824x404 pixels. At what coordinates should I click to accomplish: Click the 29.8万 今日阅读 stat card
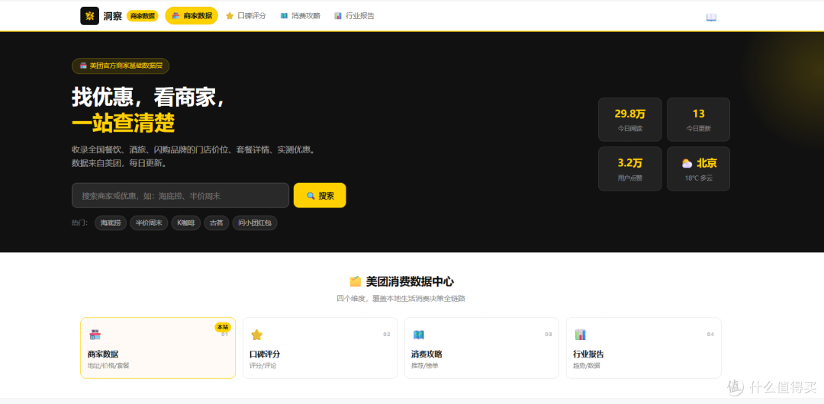point(629,119)
